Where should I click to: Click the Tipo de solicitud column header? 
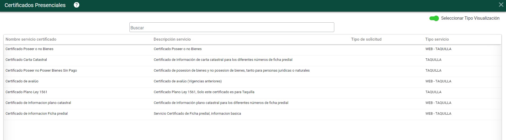(x=366, y=39)
